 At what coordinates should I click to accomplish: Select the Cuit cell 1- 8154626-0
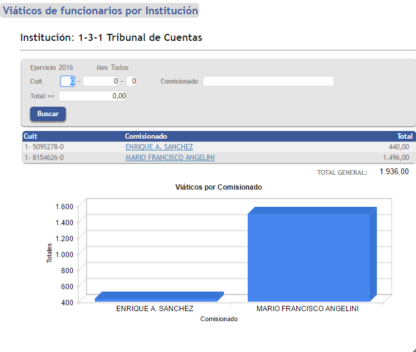44,158
